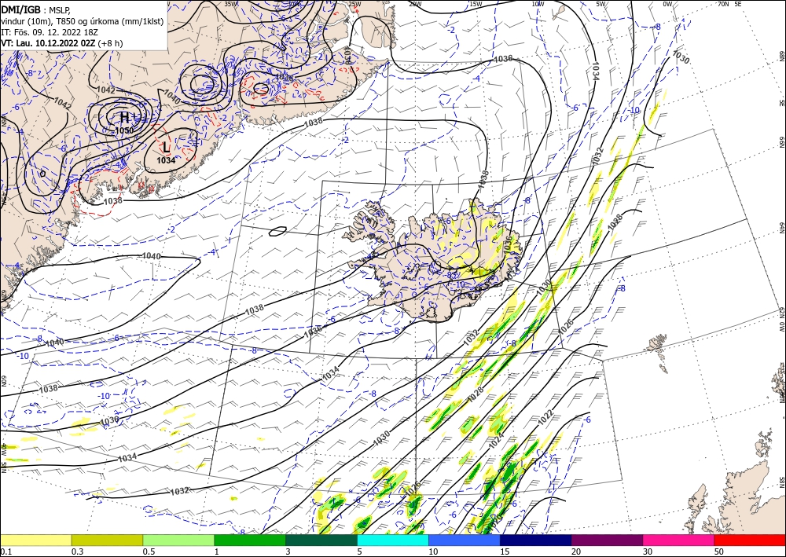
Task: Choose the navy 15–20 legend swatch
Action: tap(535, 540)
